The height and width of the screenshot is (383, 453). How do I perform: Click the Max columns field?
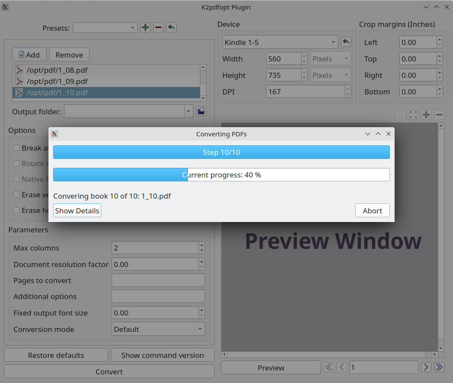point(155,248)
